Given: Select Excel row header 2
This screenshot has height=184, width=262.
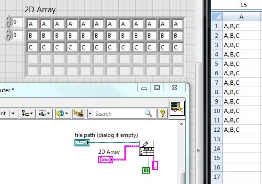Looking at the screenshot, I should point(217,36).
